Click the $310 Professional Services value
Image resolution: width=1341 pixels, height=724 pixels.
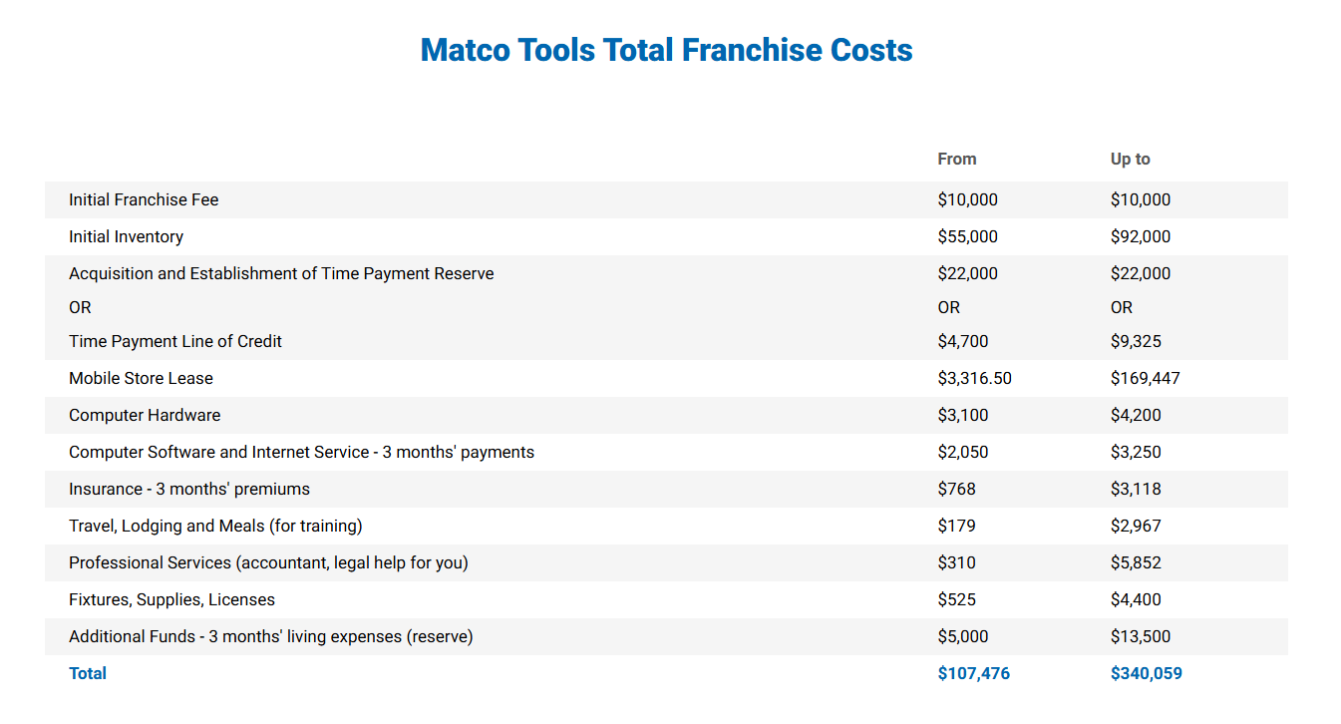[957, 562]
